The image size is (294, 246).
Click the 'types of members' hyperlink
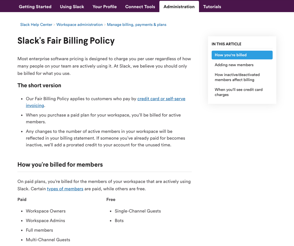65,189
